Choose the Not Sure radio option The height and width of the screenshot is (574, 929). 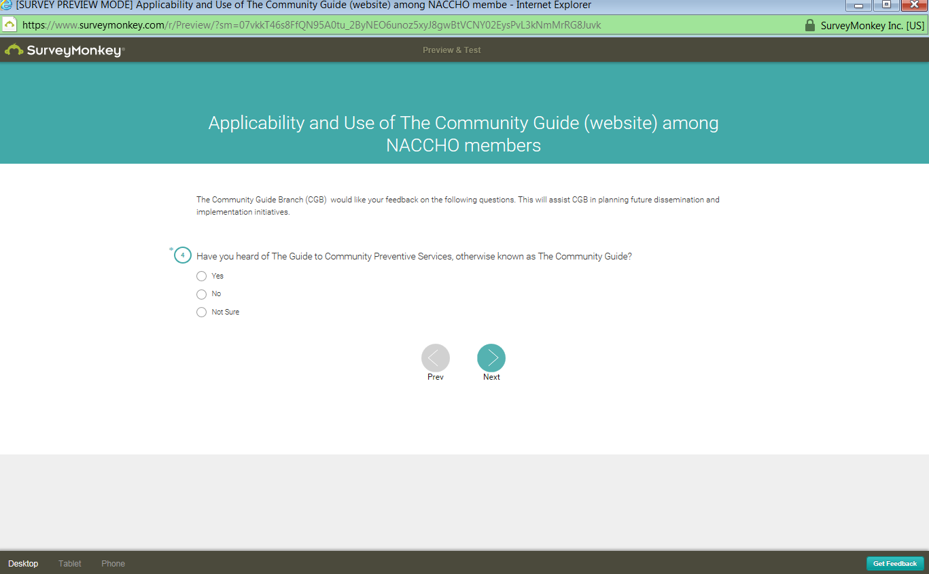pyautogui.click(x=201, y=312)
